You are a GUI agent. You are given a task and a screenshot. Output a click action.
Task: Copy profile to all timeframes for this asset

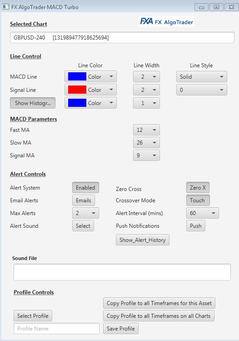coord(159,303)
